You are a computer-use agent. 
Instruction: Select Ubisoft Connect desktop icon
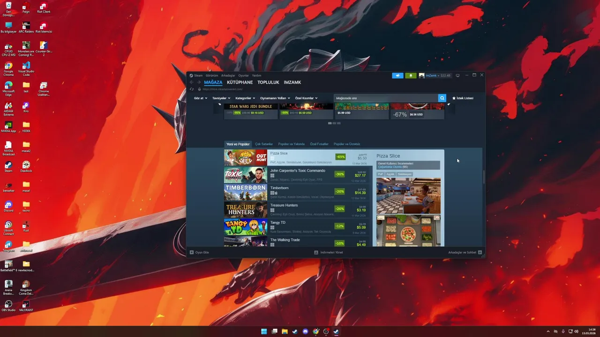(x=8, y=228)
